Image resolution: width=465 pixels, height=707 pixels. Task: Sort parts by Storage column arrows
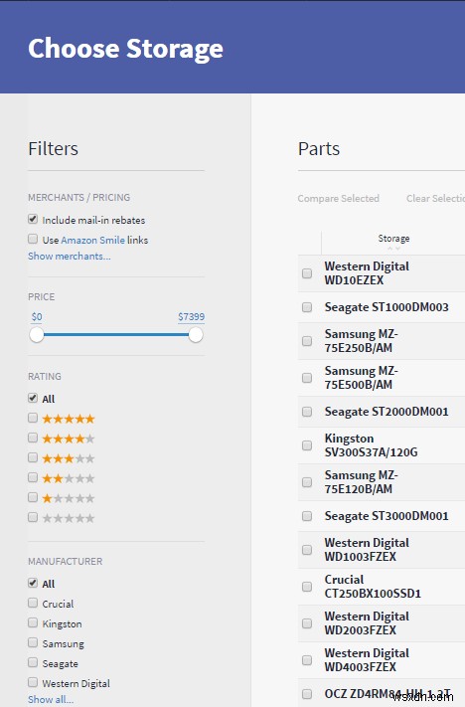(393, 249)
